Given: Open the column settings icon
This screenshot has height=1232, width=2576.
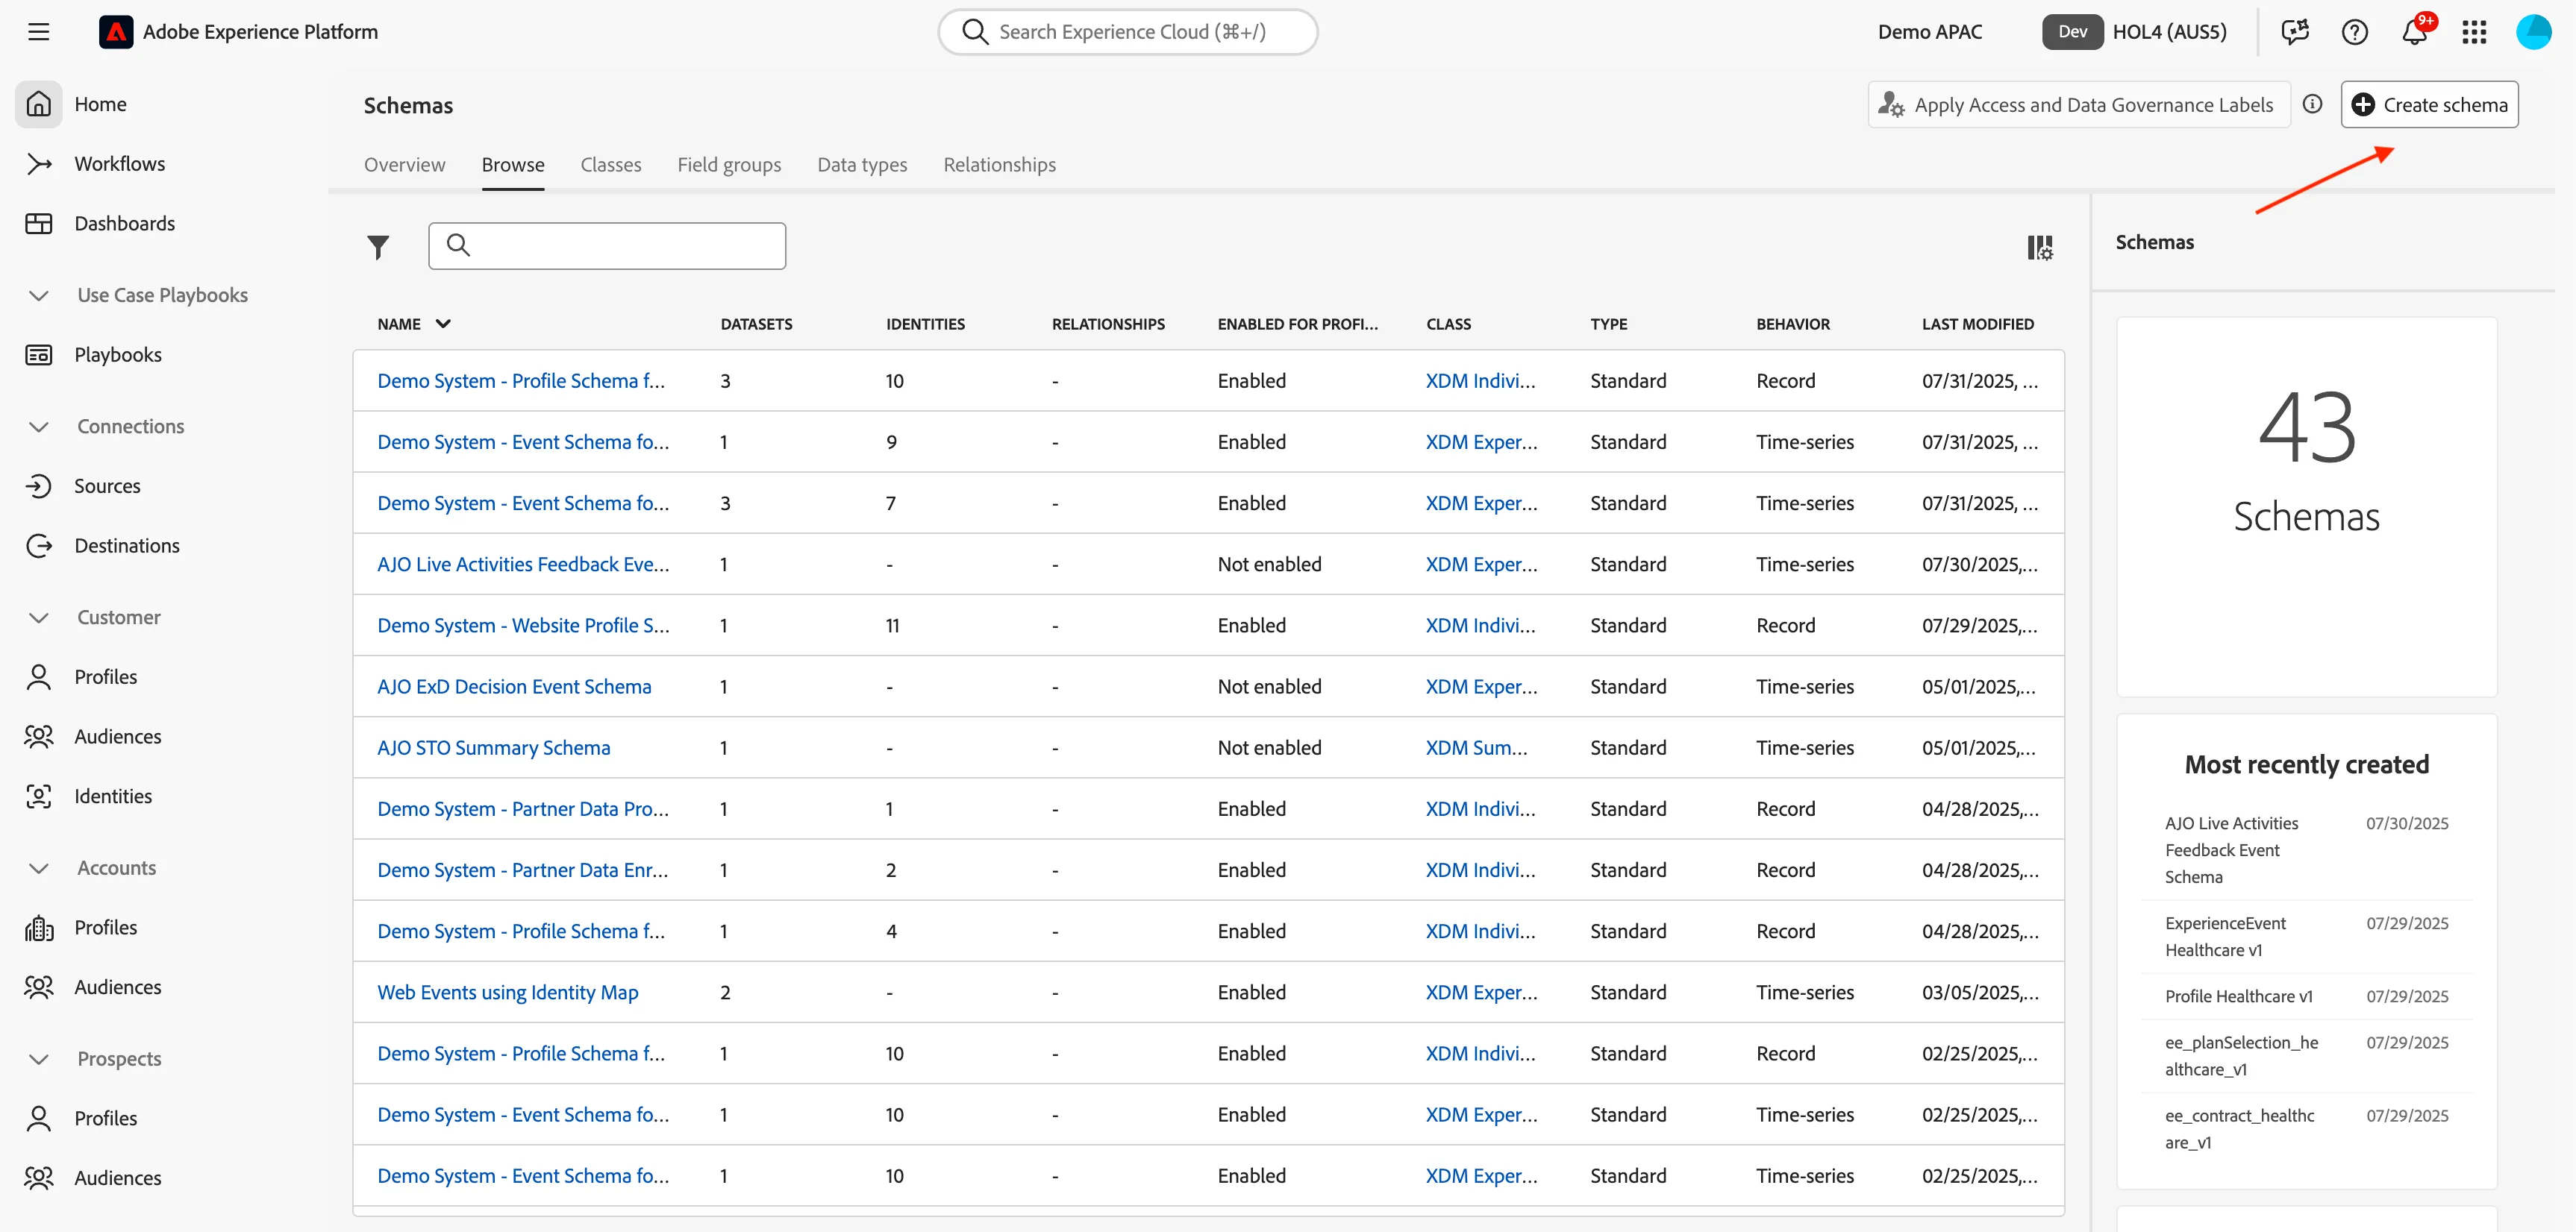Looking at the screenshot, I should (2039, 247).
